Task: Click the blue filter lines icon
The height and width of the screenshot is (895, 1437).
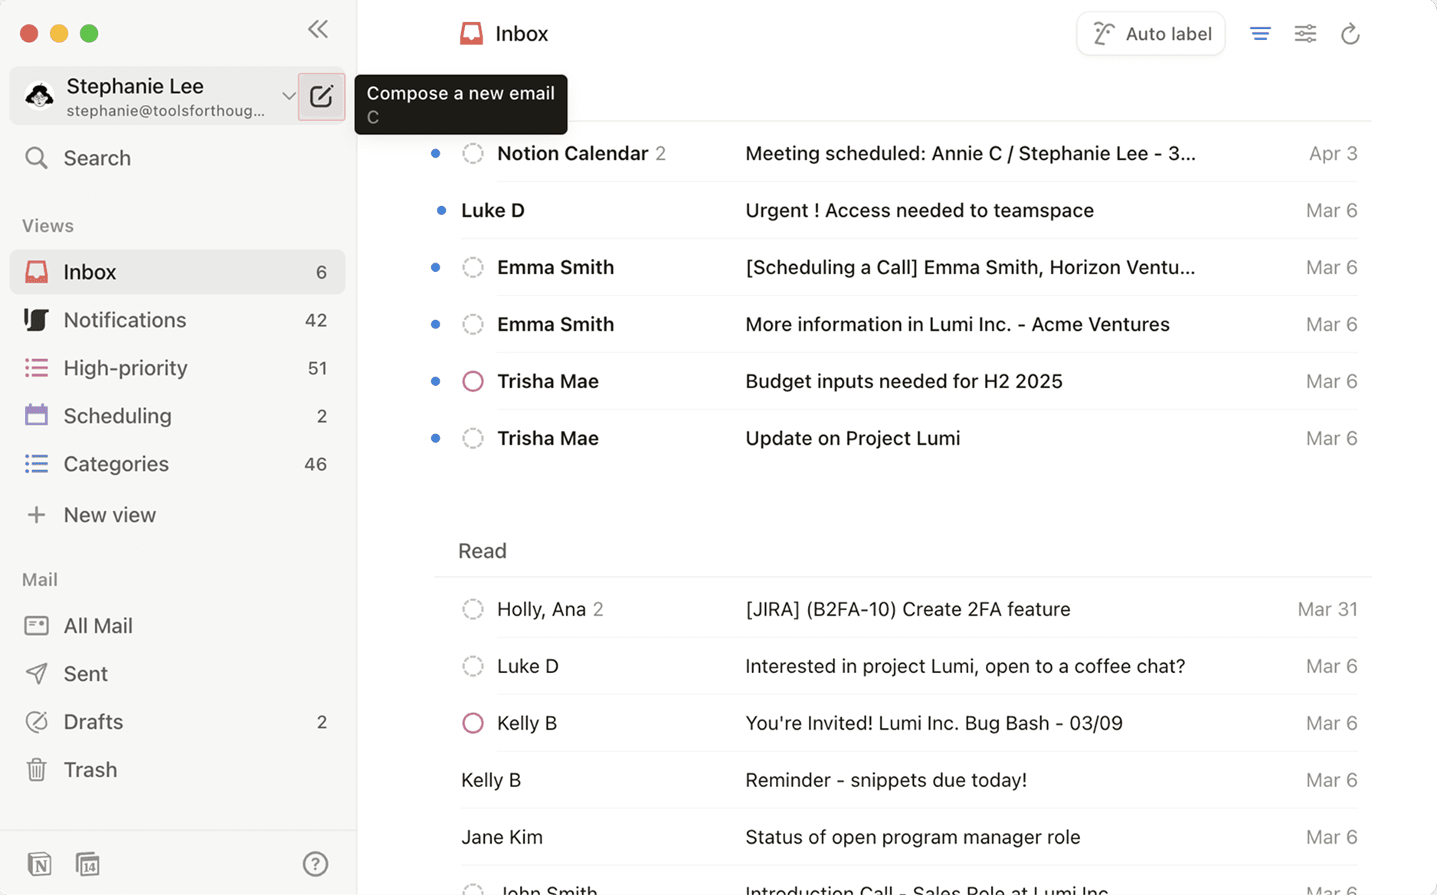Action: (1260, 34)
